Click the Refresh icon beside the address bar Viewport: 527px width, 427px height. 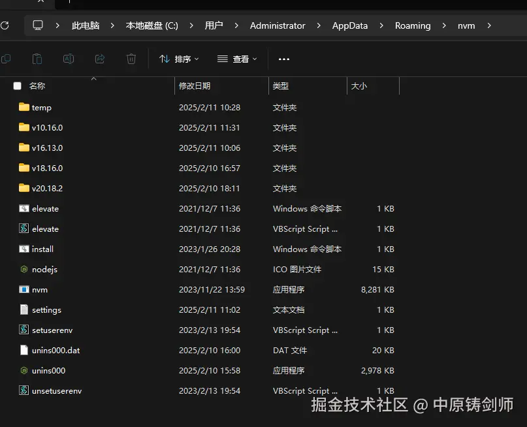coord(6,25)
